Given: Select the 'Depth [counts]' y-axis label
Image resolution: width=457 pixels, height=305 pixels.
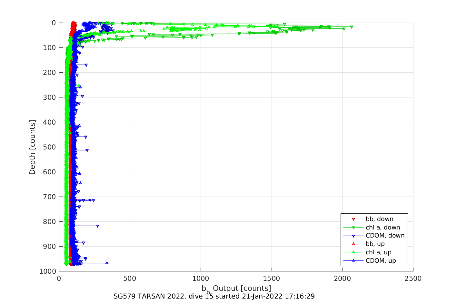Looking at the screenshot, I should coord(33,147).
